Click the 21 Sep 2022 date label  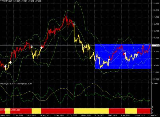(x=58, y=115)
